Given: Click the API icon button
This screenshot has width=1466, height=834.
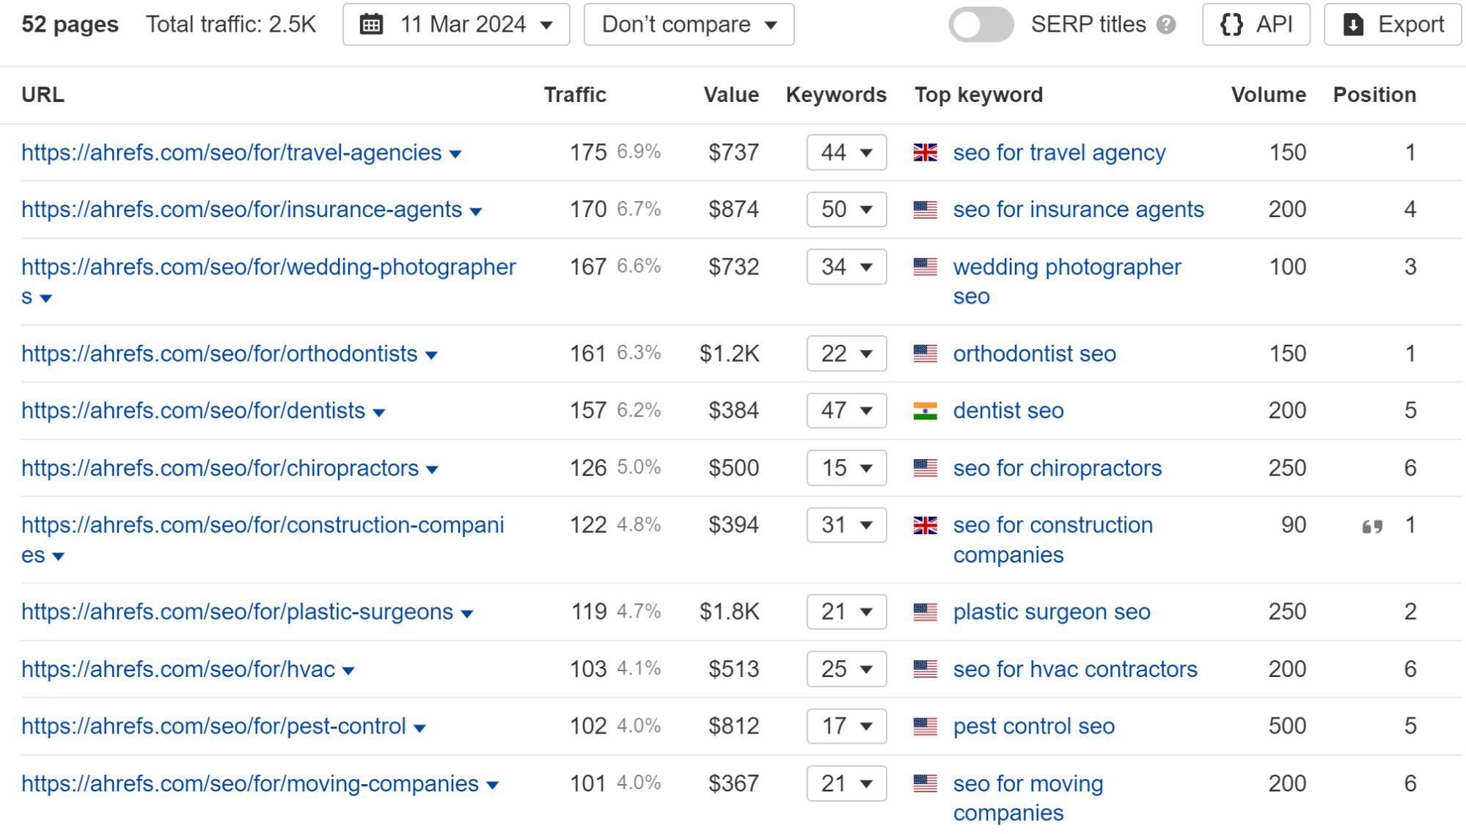Looking at the screenshot, I should tap(1258, 25).
